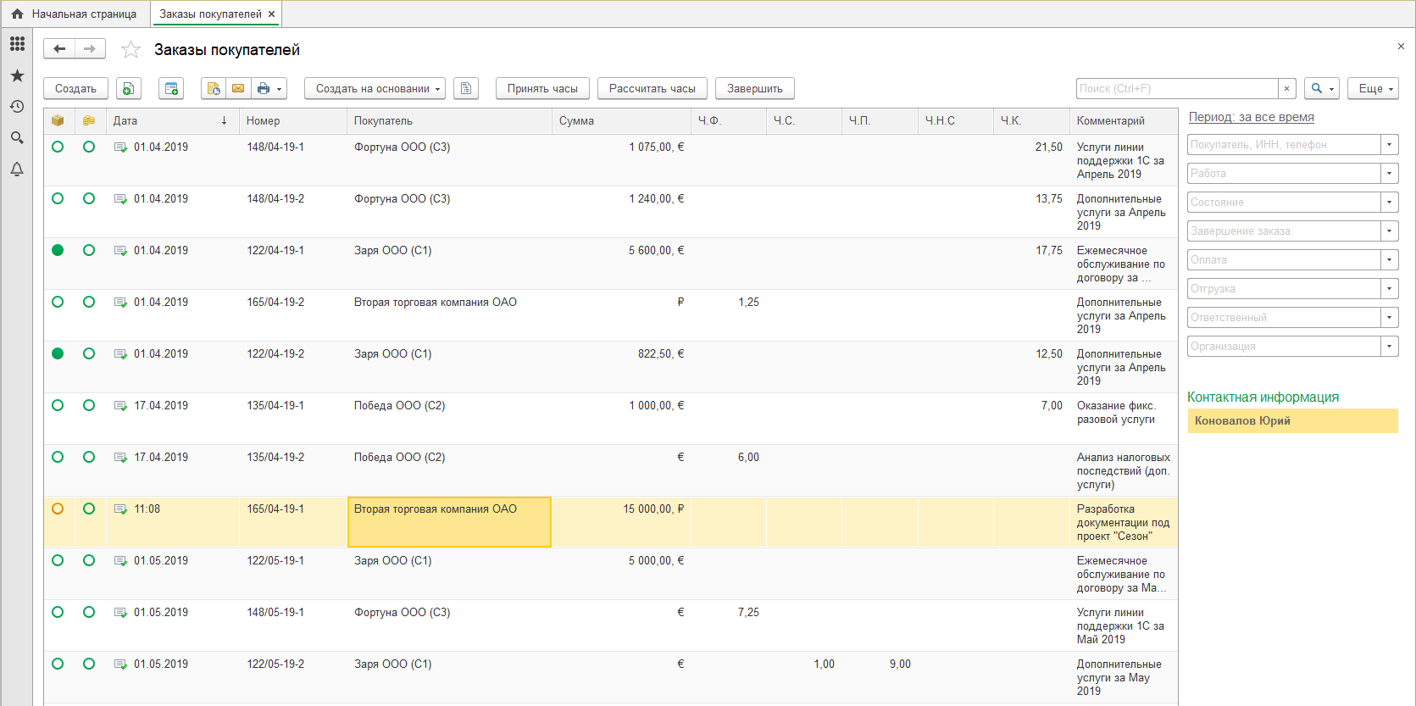This screenshot has width=1416, height=706.
Task: Open the printer dropdown in the toolbar
Action: [269, 88]
